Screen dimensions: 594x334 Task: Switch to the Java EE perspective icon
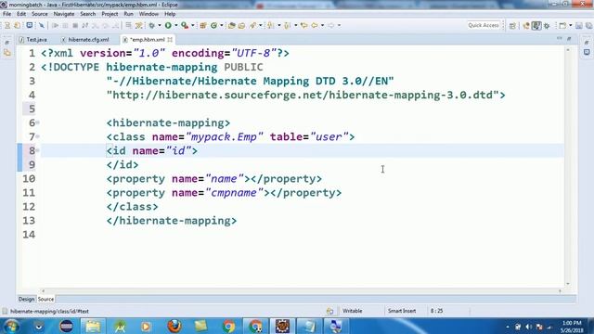tap(526, 25)
